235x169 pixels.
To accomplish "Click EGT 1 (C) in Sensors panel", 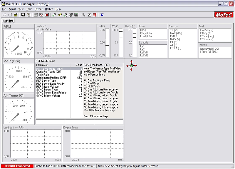I will [175, 48].
